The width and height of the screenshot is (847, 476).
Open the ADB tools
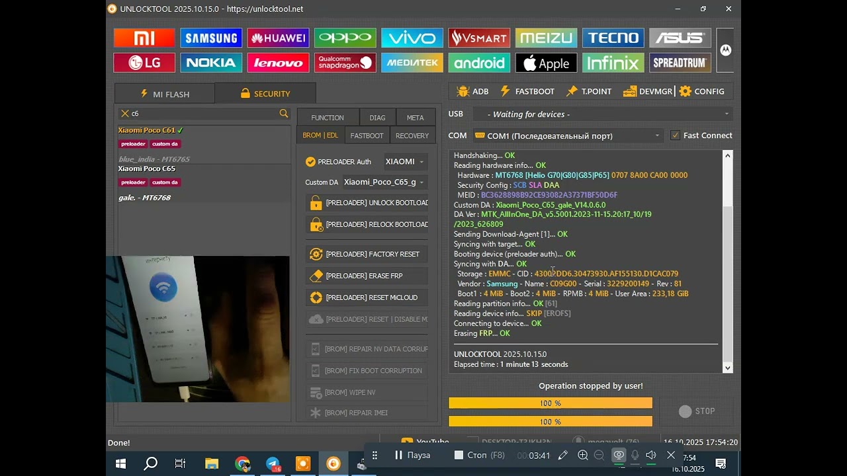pyautogui.click(x=472, y=91)
